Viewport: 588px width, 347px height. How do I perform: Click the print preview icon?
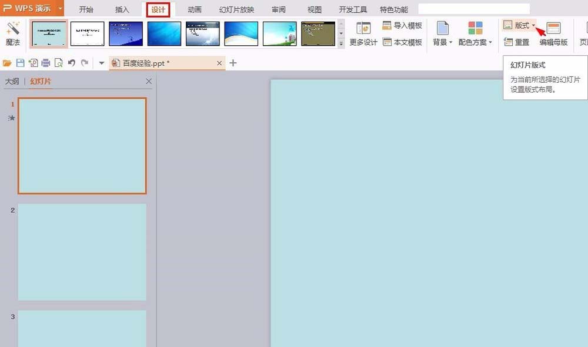(x=58, y=63)
